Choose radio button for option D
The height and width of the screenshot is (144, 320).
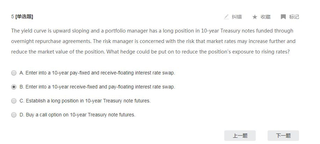(14, 115)
